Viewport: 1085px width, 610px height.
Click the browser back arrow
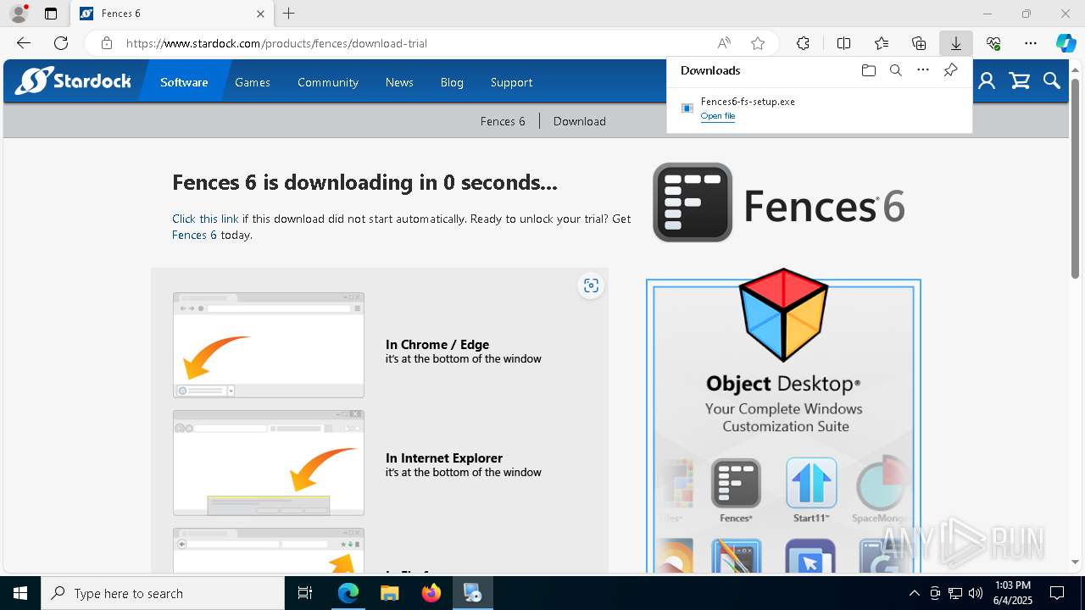click(24, 43)
